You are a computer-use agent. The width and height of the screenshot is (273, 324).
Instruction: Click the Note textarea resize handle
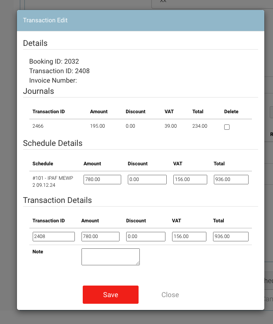tap(138, 263)
